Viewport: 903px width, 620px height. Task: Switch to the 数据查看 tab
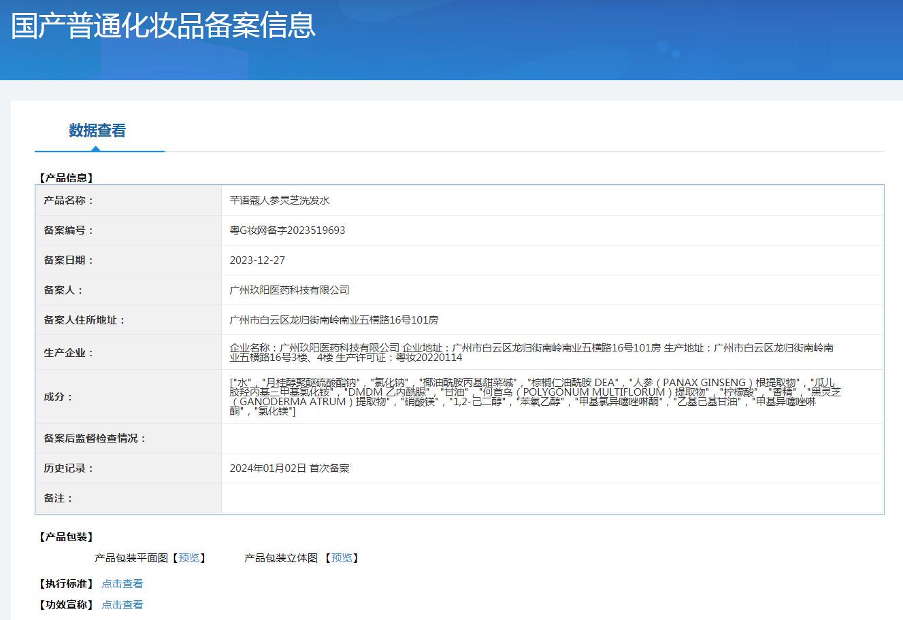(x=97, y=131)
